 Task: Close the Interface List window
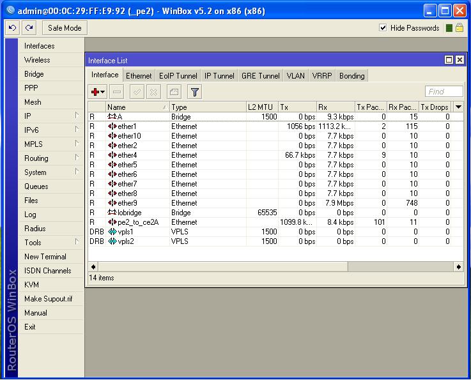[459, 60]
